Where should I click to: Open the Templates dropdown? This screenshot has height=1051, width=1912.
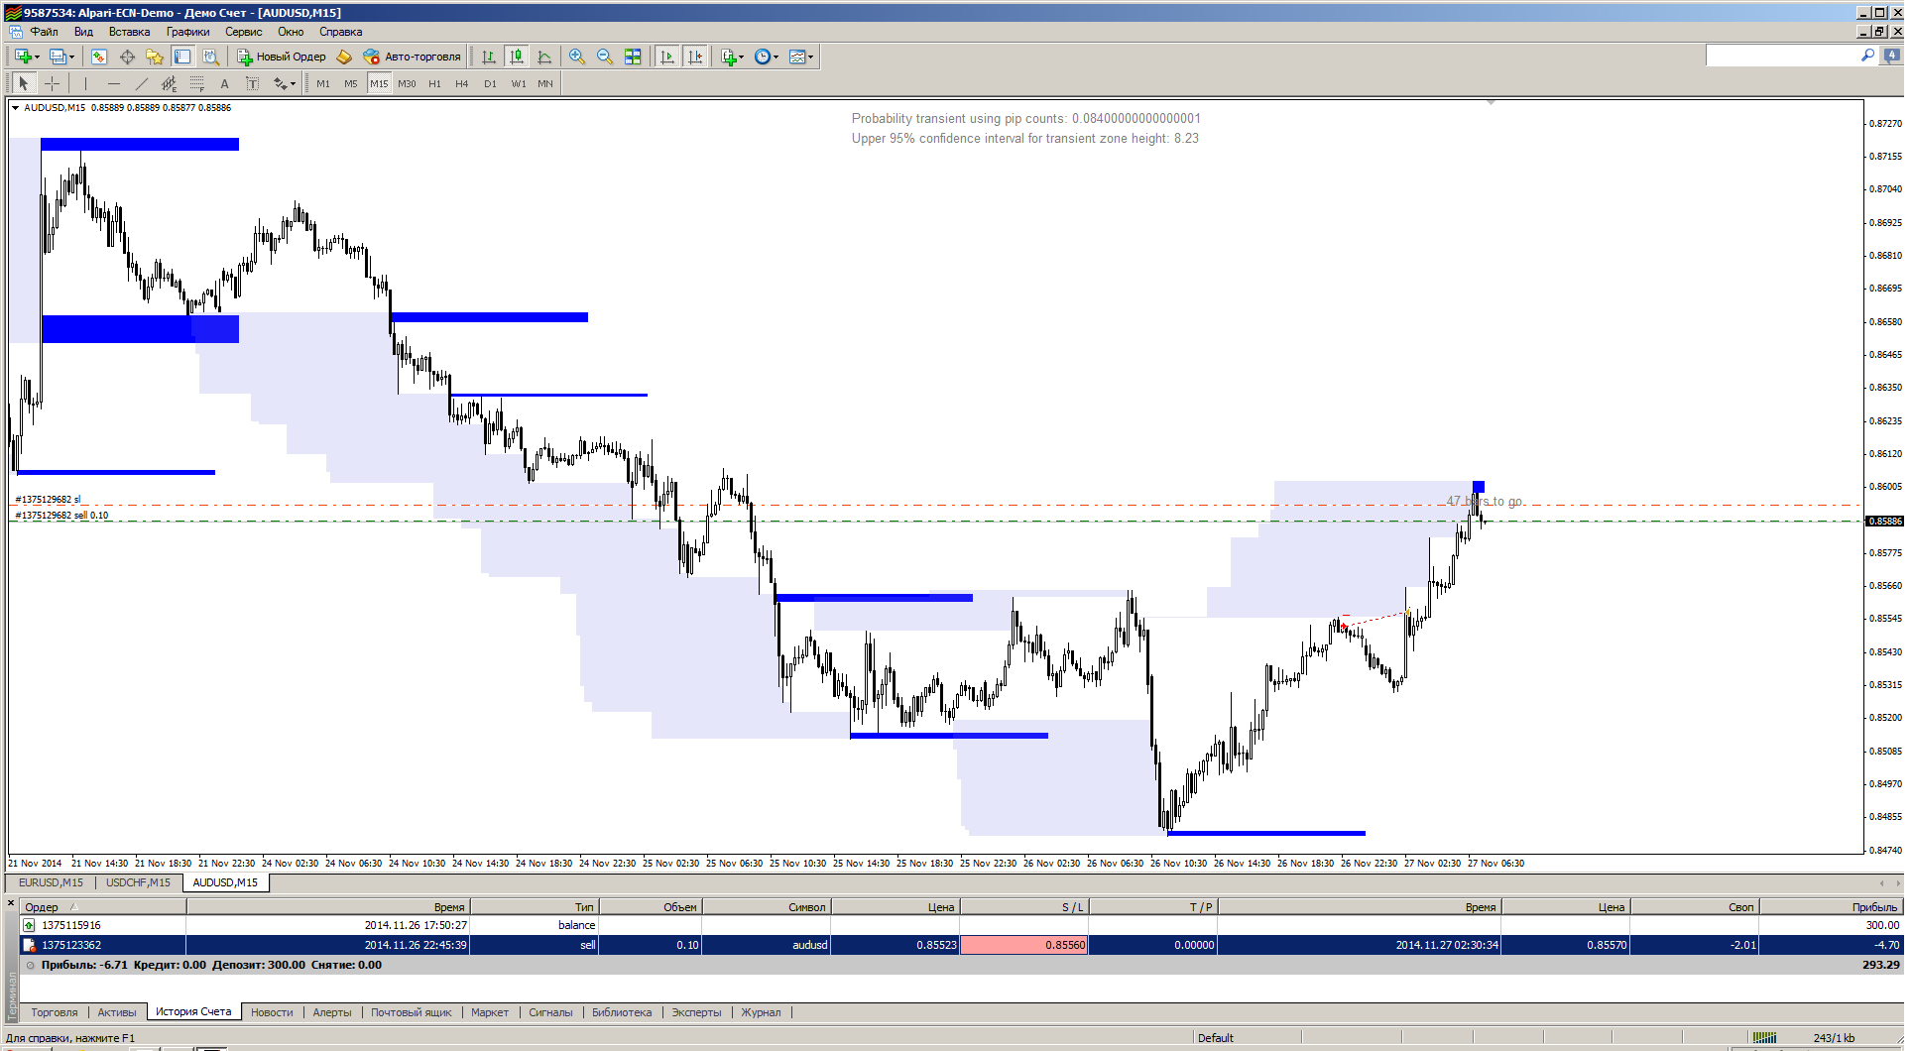point(800,57)
